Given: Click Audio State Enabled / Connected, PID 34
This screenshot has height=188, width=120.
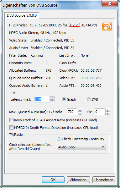Looking at the screenshot, I should tap(42, 48).
